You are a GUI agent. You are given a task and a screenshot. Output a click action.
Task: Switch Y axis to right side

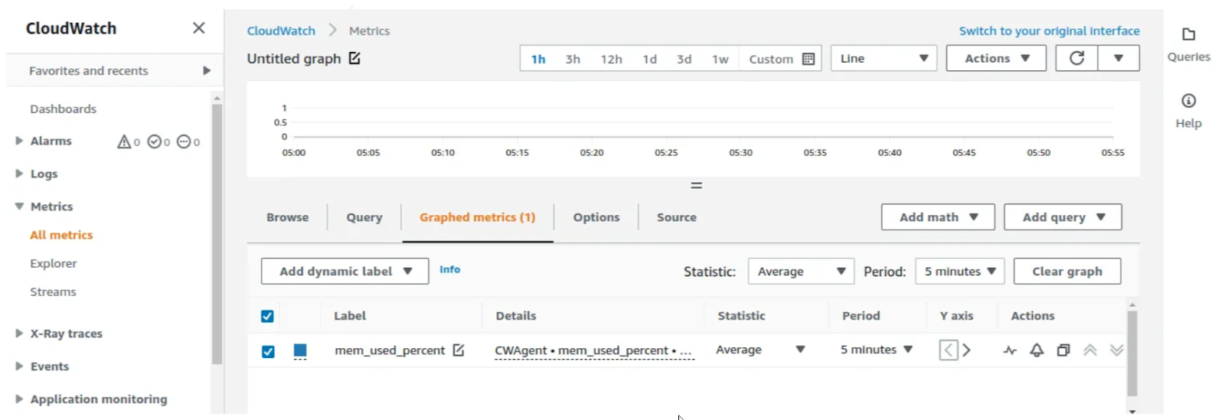(x=967, y=350)
